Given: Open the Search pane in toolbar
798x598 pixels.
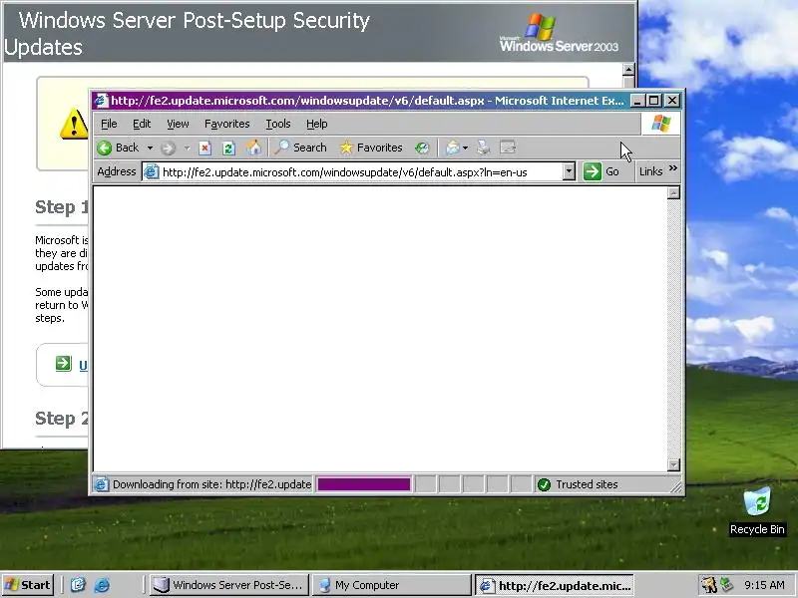Looking at the screenshot, I should [300, 148].
